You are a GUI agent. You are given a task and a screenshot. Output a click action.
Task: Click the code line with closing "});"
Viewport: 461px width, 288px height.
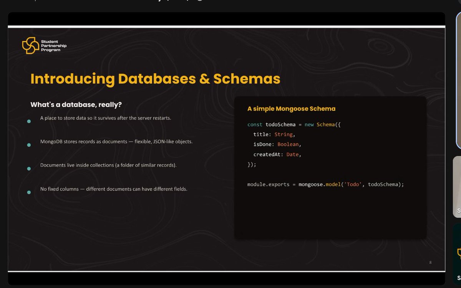pyautogui.click(x=252, y=164)
